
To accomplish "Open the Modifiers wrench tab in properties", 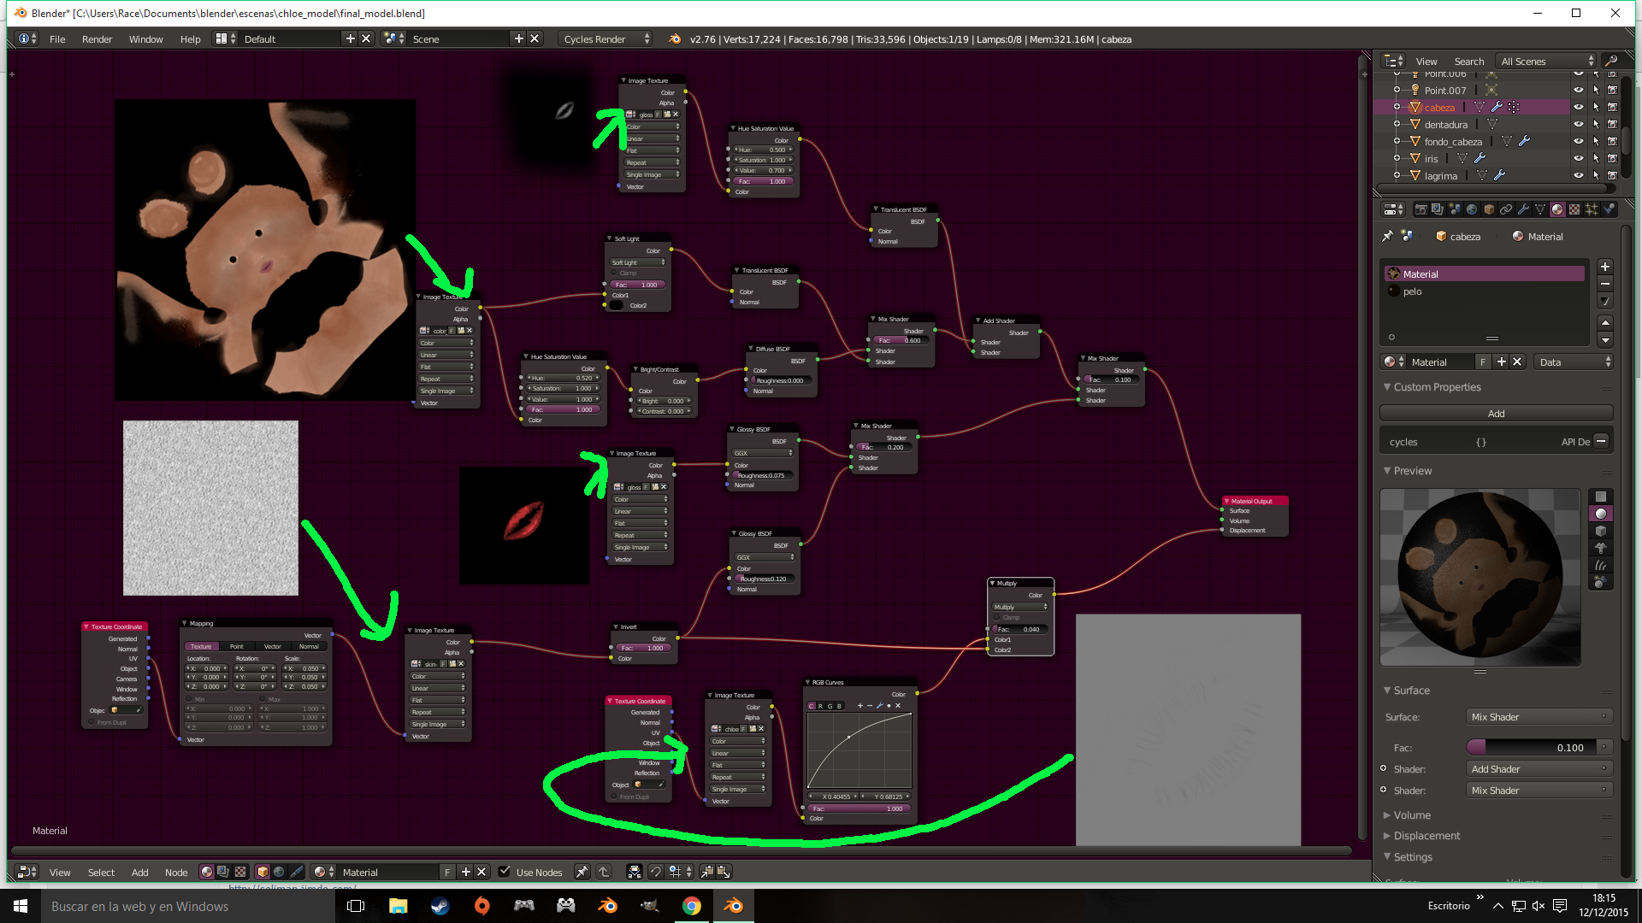I will pos(1523,209).
